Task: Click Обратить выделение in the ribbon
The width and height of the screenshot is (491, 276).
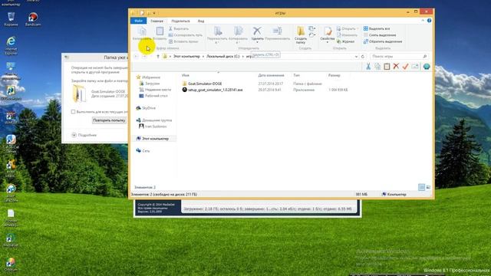Action: click(383, 41)
